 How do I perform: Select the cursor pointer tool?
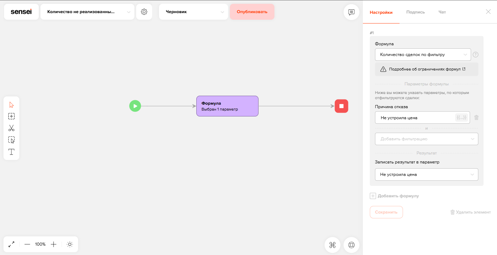[11, 105]
